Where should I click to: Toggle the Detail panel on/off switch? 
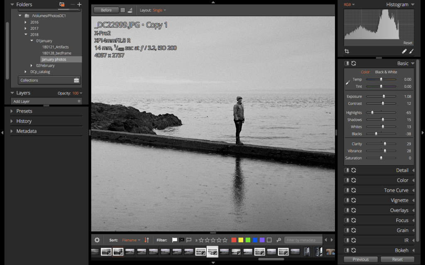[347, 170]
